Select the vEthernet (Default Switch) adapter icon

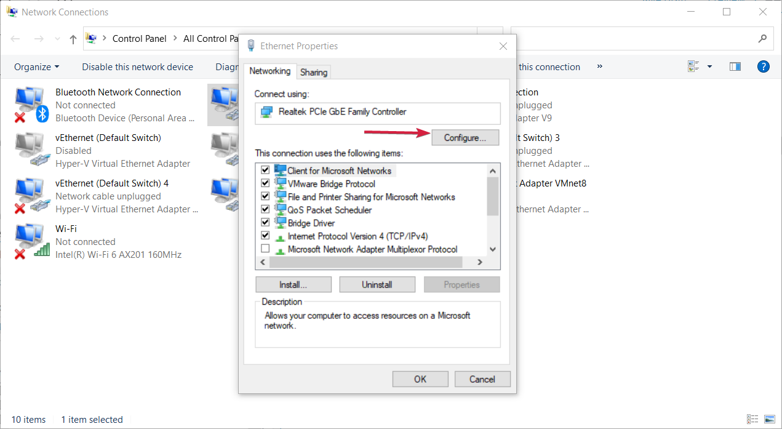[x=31, y=150]
